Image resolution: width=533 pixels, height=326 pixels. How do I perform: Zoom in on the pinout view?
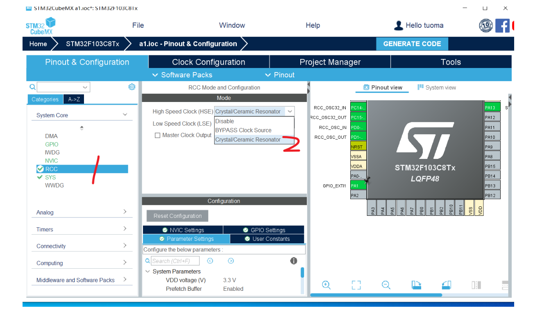(327, 285)
